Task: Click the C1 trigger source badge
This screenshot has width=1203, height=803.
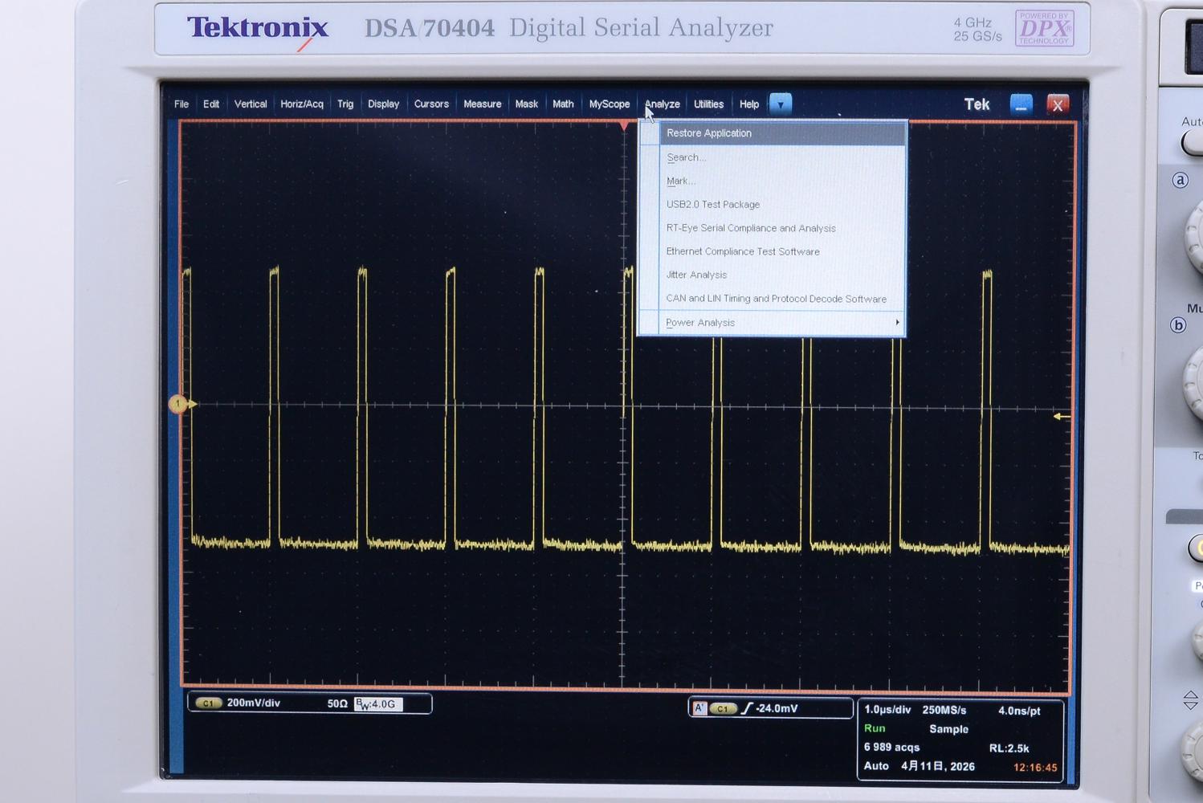Action: coord(723,708)
